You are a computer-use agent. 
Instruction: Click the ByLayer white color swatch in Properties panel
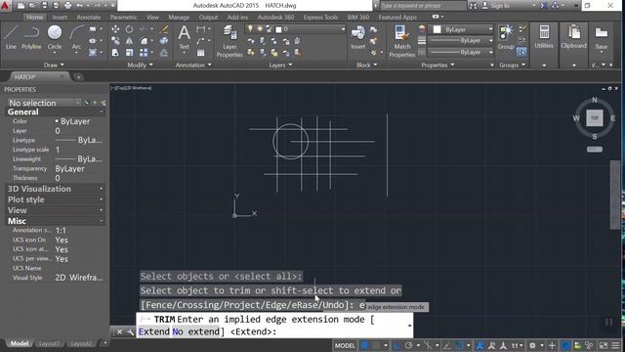pyautogui.click(x=437, y=29)
